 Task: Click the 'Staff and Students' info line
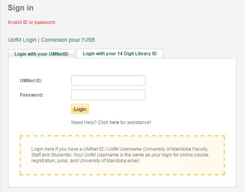(x=120, y=155)
